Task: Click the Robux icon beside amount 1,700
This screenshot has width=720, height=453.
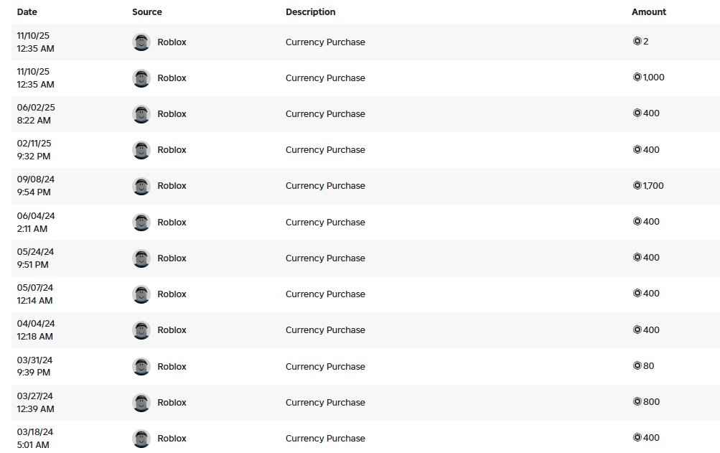Action: tap(637, 185)
